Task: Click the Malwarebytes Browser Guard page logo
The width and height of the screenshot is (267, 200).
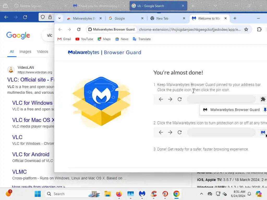Action: [x=105, y=52]
